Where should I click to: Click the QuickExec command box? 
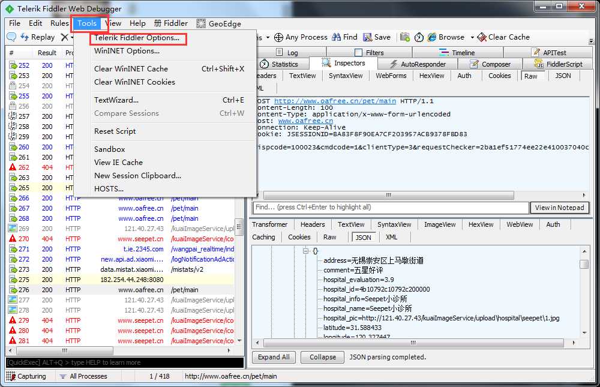click(x=125, y=362)
